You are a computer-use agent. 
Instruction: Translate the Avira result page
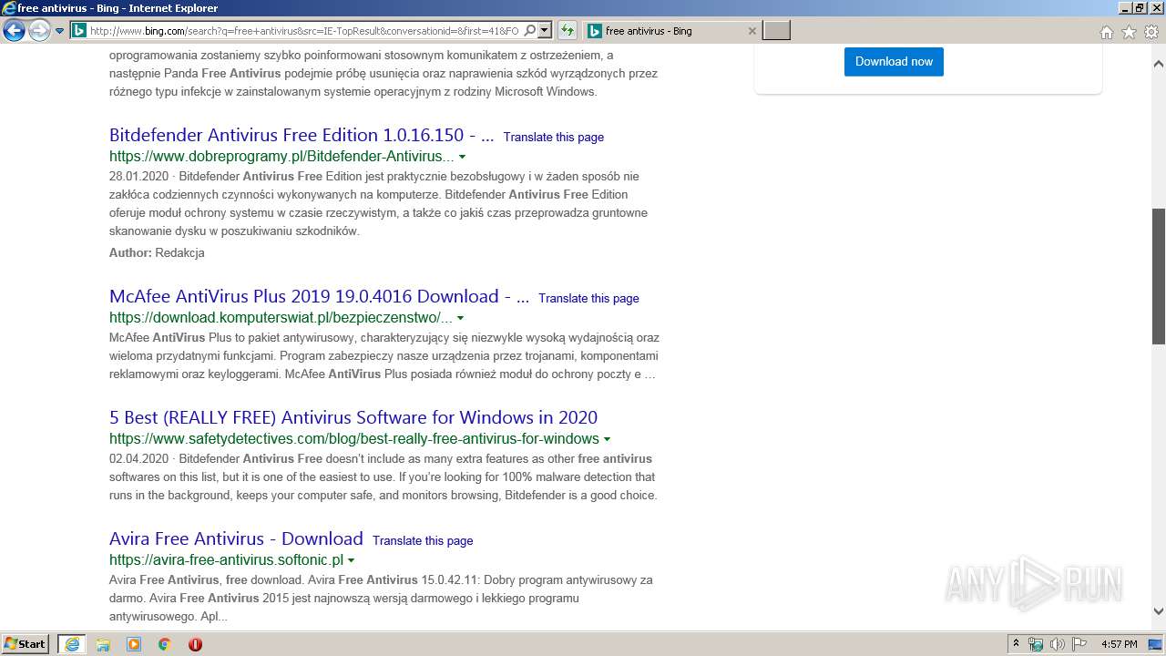[423, 540]
